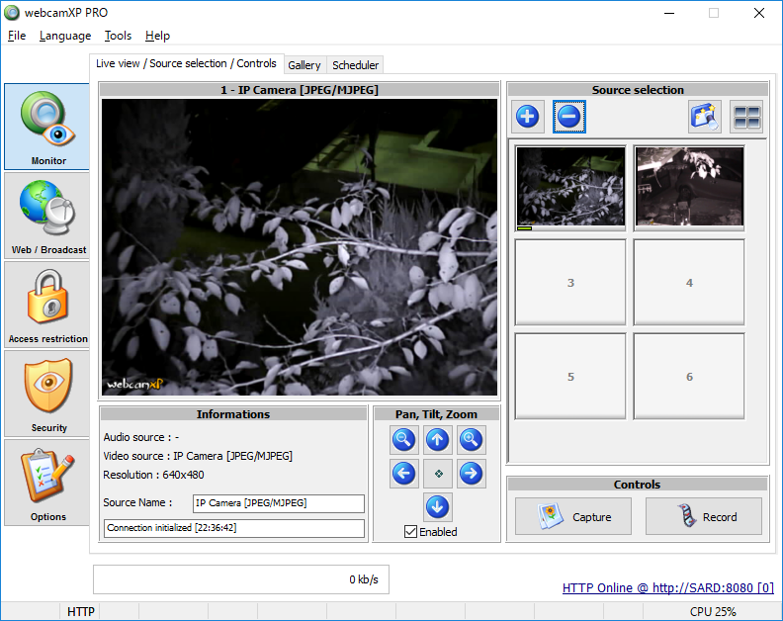
Task: Select source 2 night camera thumbnail
Action: click(x=689, y=188)
